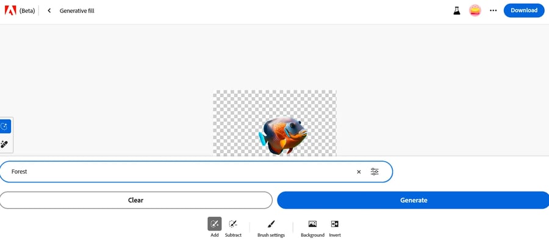Open the three-dot more options menu
The width and height of the screenshot is (549, 241).
493,10
